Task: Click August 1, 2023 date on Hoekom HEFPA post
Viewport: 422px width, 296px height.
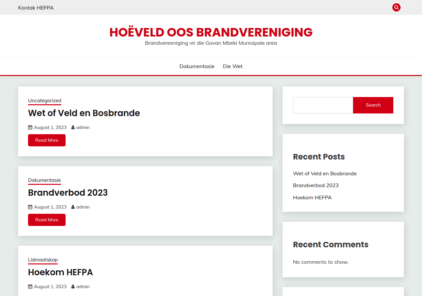Action: click(50, 286)
